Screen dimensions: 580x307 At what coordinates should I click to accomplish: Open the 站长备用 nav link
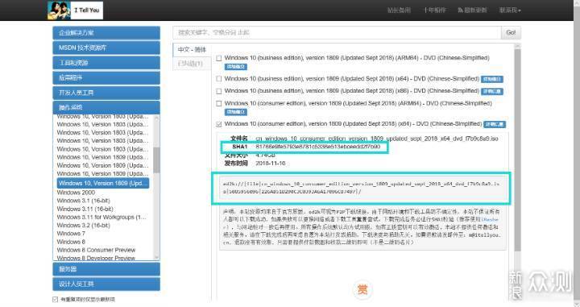pos(399,10)
